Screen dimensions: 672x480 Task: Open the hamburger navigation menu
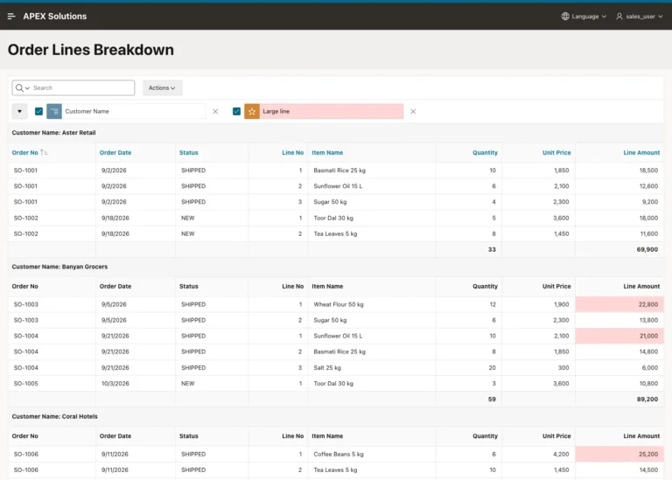tap(11, 17)
